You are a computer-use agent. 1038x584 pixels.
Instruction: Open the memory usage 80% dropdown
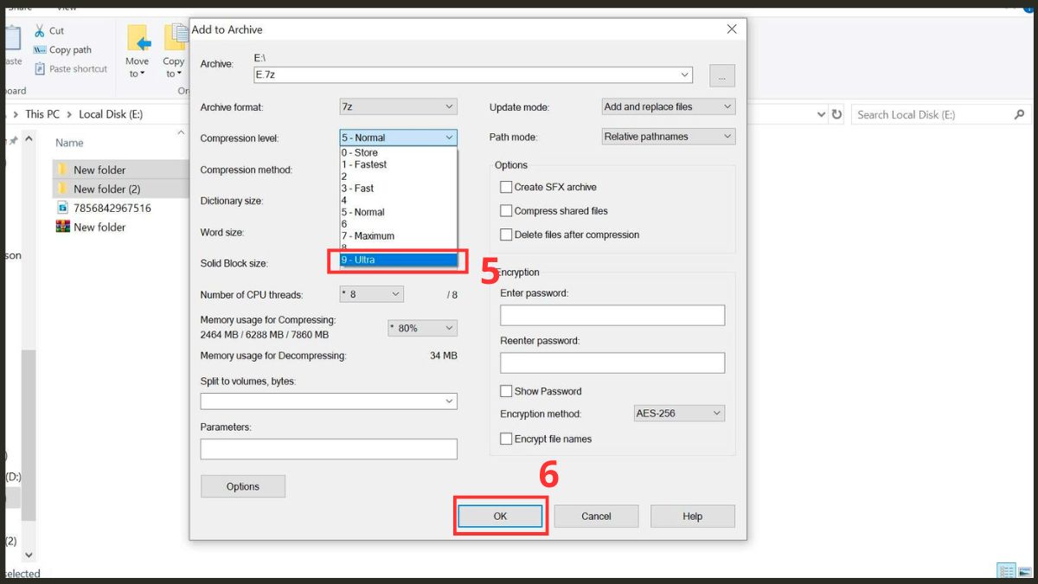point(422,329)
